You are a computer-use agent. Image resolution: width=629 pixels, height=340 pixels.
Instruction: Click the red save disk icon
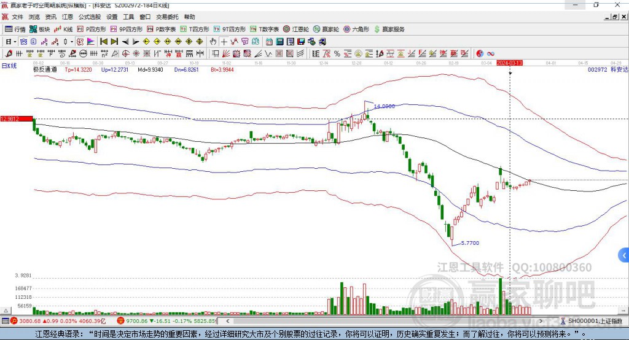click(x=301, y=42)
